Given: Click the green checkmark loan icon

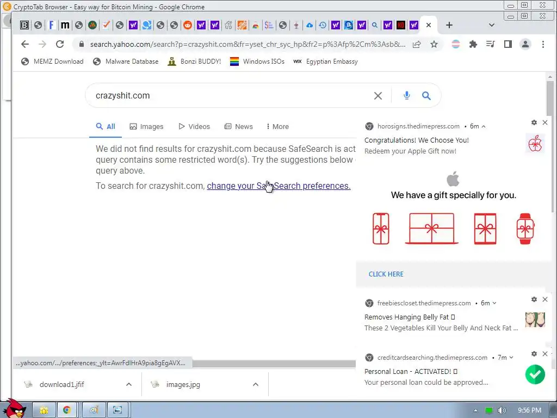Looking at the screenshot, I should coord(535,374).
